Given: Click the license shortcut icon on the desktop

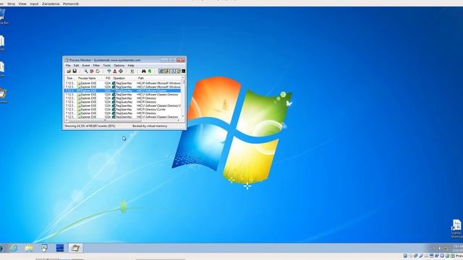Looking at the screenshot, I should tap(456, 228).
